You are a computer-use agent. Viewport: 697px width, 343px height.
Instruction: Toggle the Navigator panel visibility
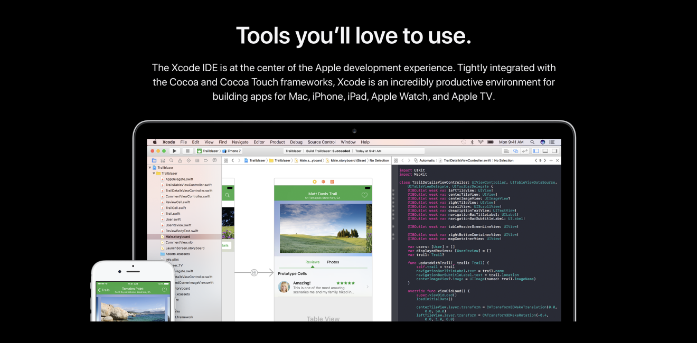(536, 151)
